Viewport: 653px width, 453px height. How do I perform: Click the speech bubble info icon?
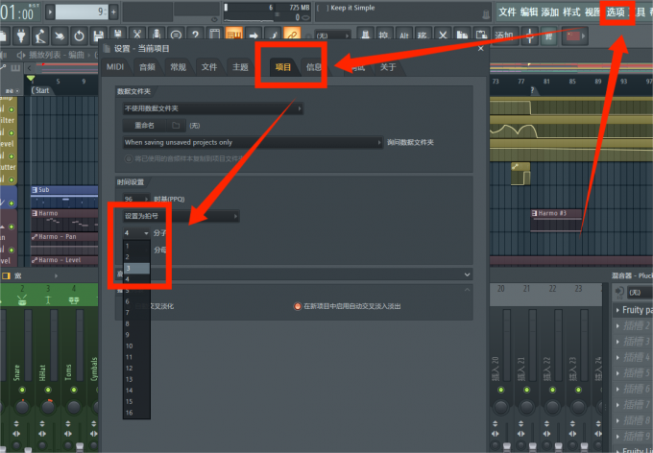point(176,35)
